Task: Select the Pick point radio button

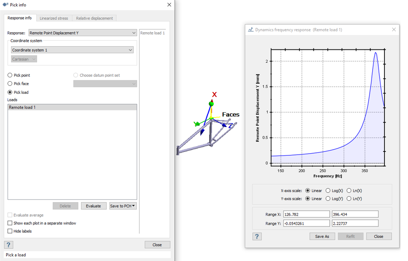Action: click(10, 76)
